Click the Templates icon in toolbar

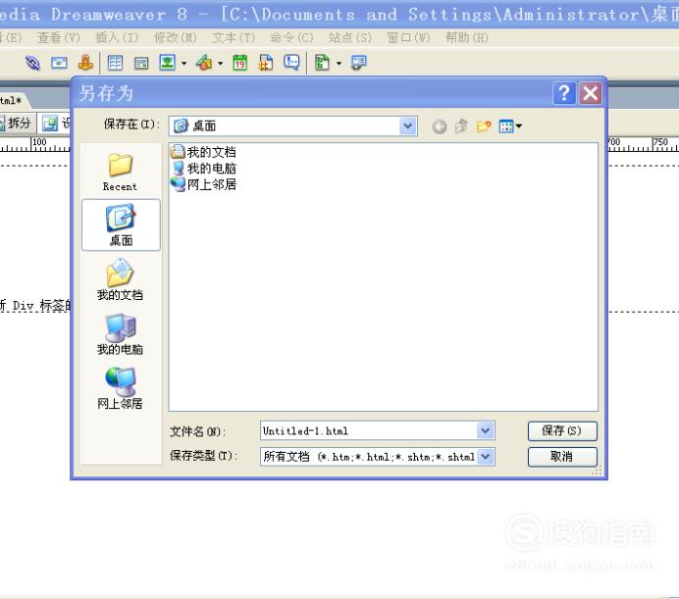(322, 63)
